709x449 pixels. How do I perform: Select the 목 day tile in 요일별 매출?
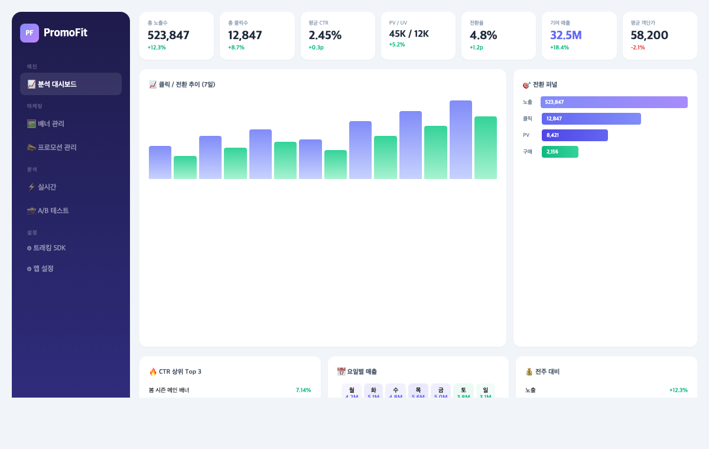(418, 391)
